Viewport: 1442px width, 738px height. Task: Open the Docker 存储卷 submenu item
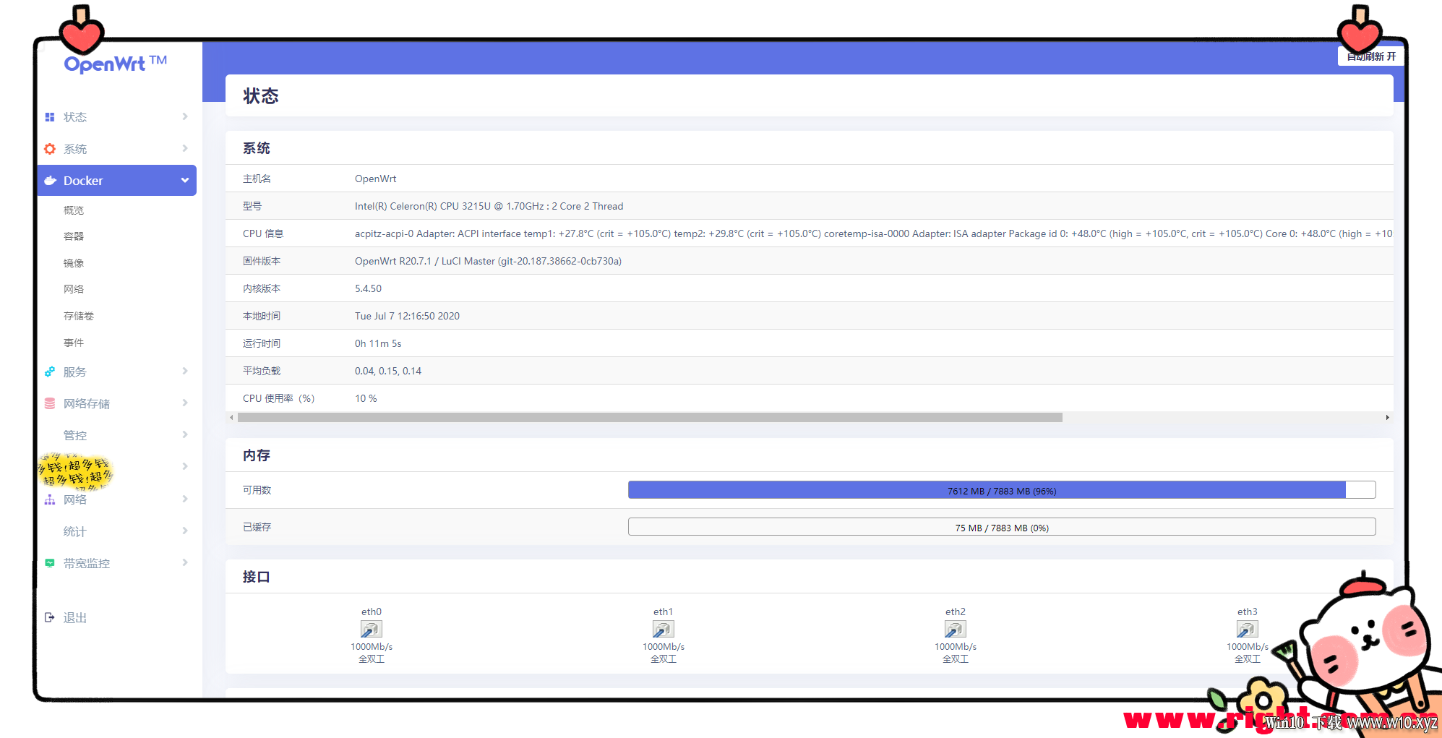(79, 316)
